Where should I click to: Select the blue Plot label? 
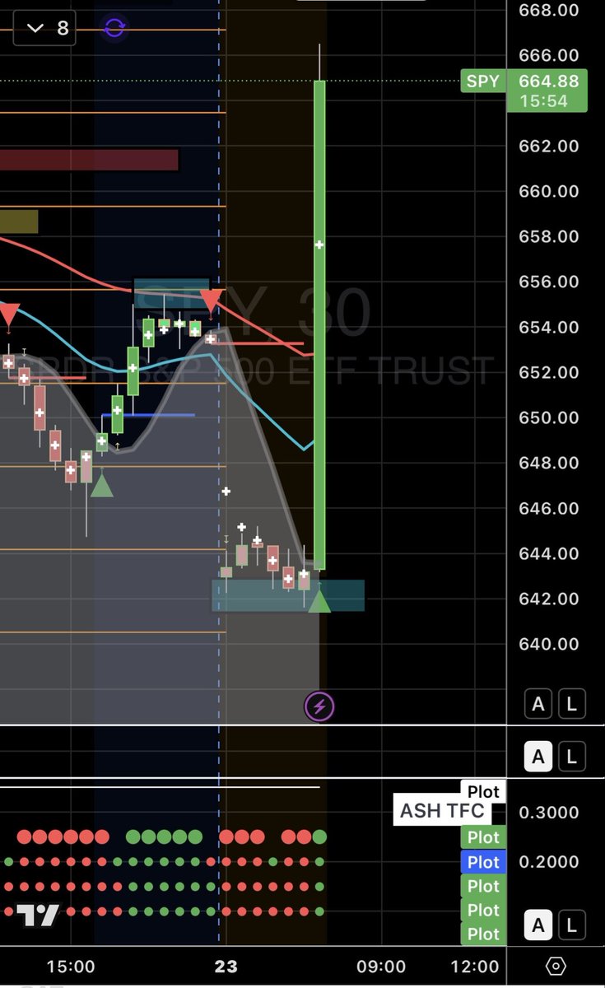click(x=483, y=862)
